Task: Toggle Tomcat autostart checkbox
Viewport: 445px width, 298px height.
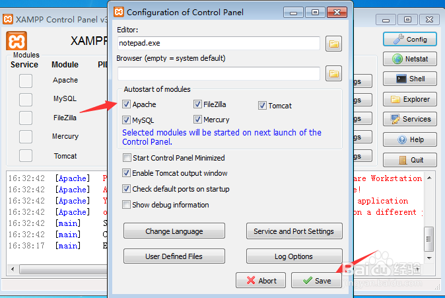Action: [262, 106]
